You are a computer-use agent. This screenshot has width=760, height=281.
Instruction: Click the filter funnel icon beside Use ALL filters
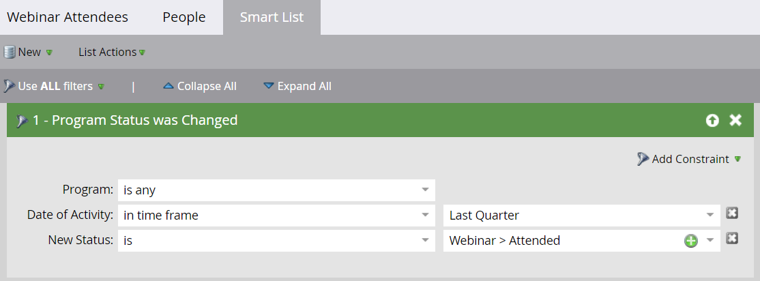(x=9, y=86)
